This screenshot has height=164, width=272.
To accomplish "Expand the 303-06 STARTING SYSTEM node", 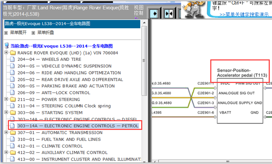I will click(6, 112).
